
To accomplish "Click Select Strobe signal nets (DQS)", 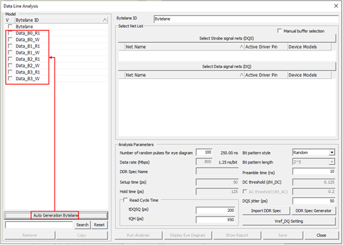I will coord(227,38).
